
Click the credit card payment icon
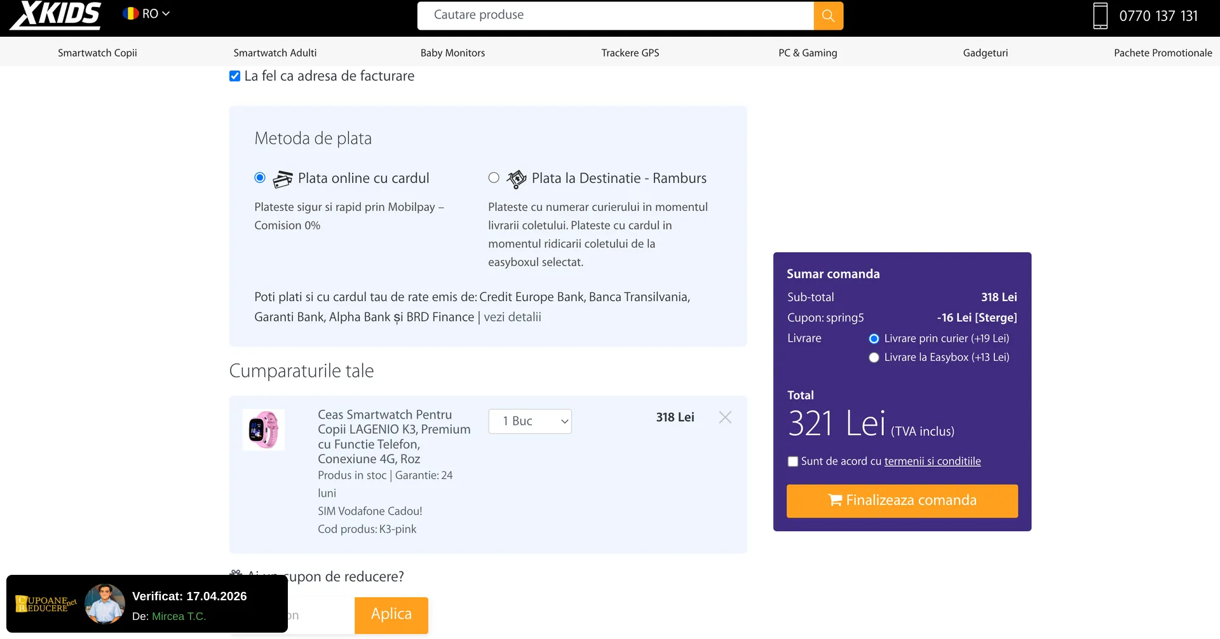[x=283, y=179]
